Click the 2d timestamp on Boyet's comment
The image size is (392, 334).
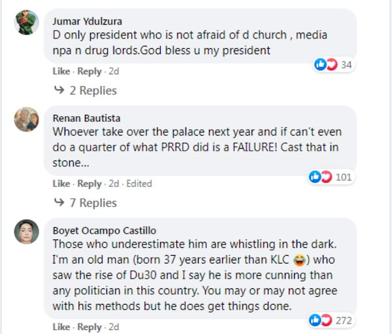tap(114, 327)
